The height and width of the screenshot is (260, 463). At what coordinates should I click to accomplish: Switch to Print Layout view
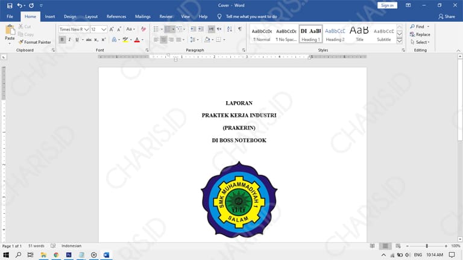(385, 246)
